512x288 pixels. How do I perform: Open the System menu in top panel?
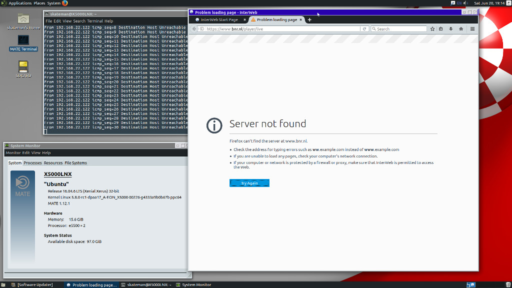[54, 3]
